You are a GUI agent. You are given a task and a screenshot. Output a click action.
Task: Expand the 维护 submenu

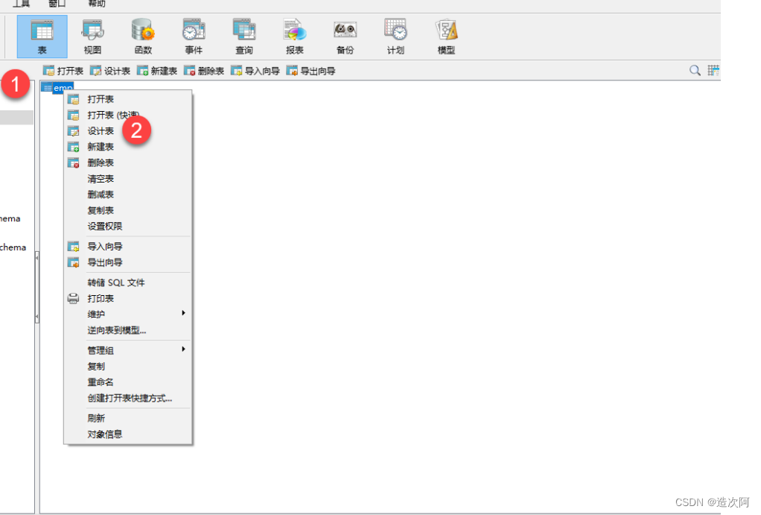[x=128, y=315]
